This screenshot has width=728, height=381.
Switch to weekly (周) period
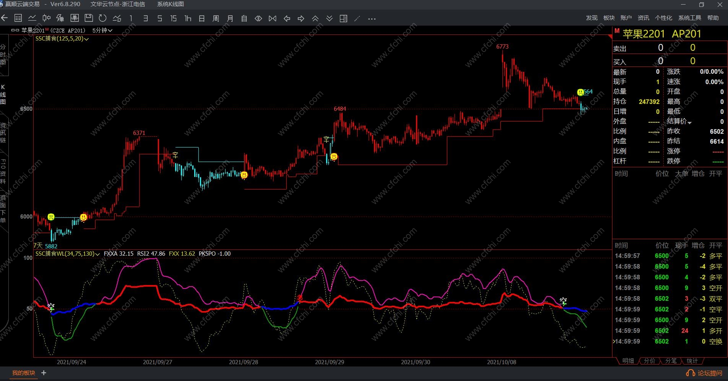coord(216,18)
